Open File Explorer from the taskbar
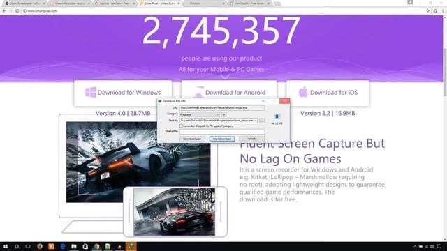The width and height of the screenshot is (447, 251). pyautogui.click(x=74, y=246)
